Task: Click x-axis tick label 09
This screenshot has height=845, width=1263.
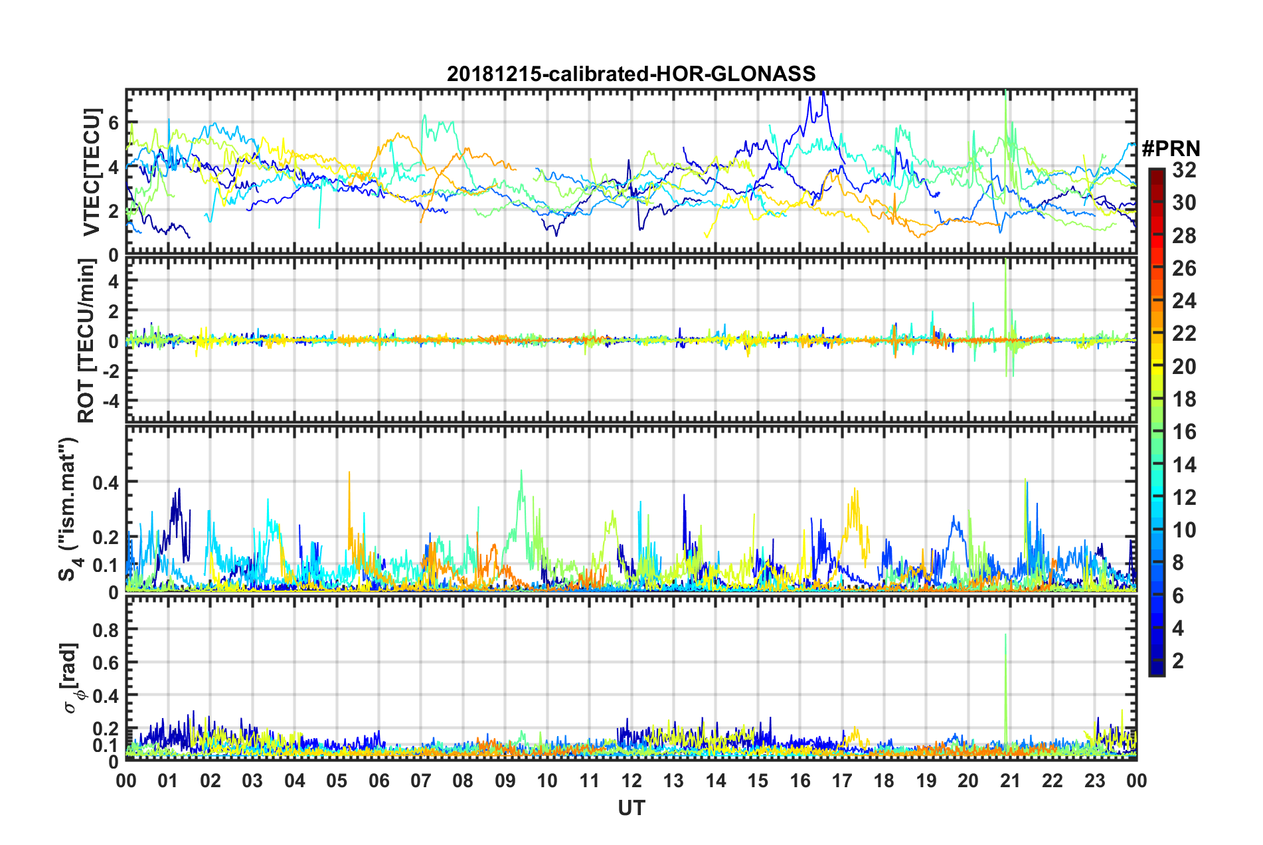Action: pyautogui.click(x=505, y=781)
